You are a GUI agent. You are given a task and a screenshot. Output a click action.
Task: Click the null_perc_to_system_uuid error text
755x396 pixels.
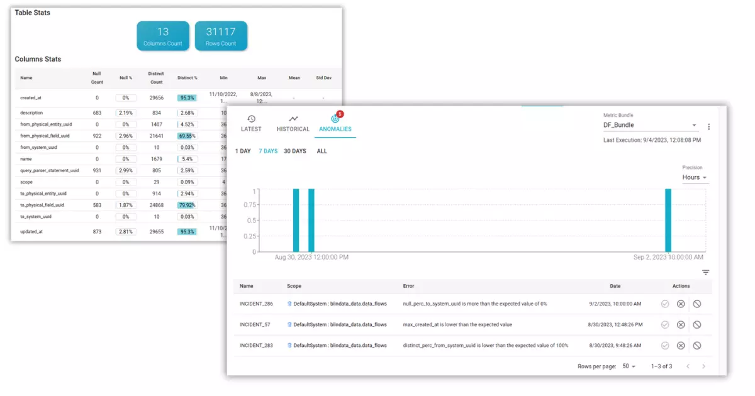(x=475, y=304)
